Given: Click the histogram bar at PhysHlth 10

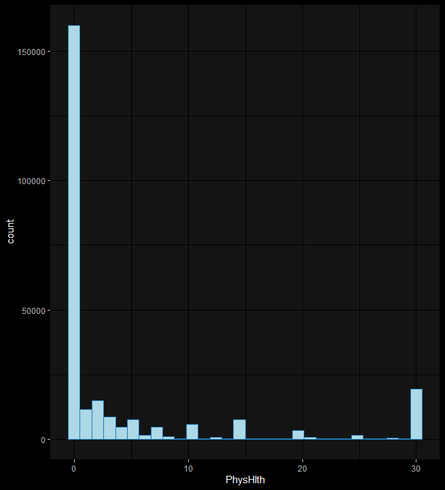Looking at the screenshot, I should coord(192,432).
